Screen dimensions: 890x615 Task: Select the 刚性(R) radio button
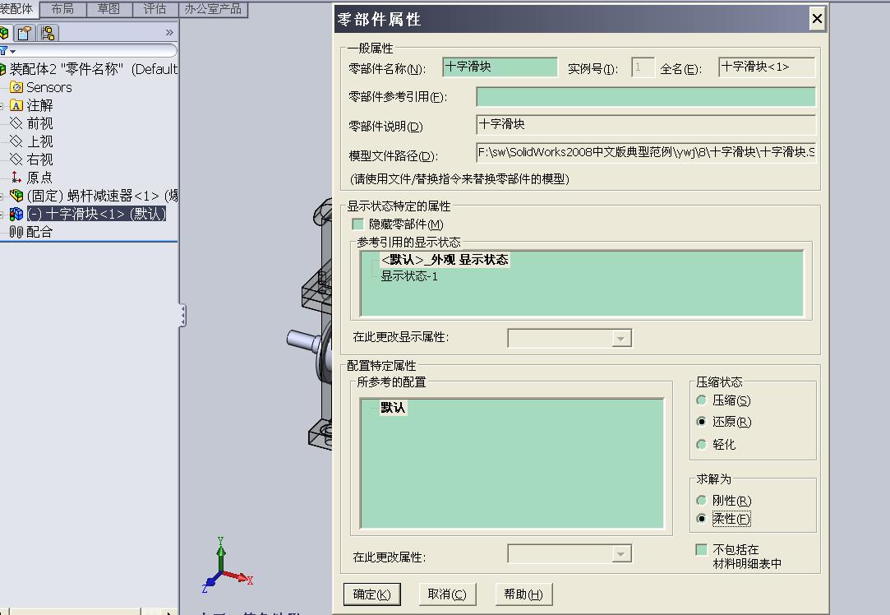(702, 500)
